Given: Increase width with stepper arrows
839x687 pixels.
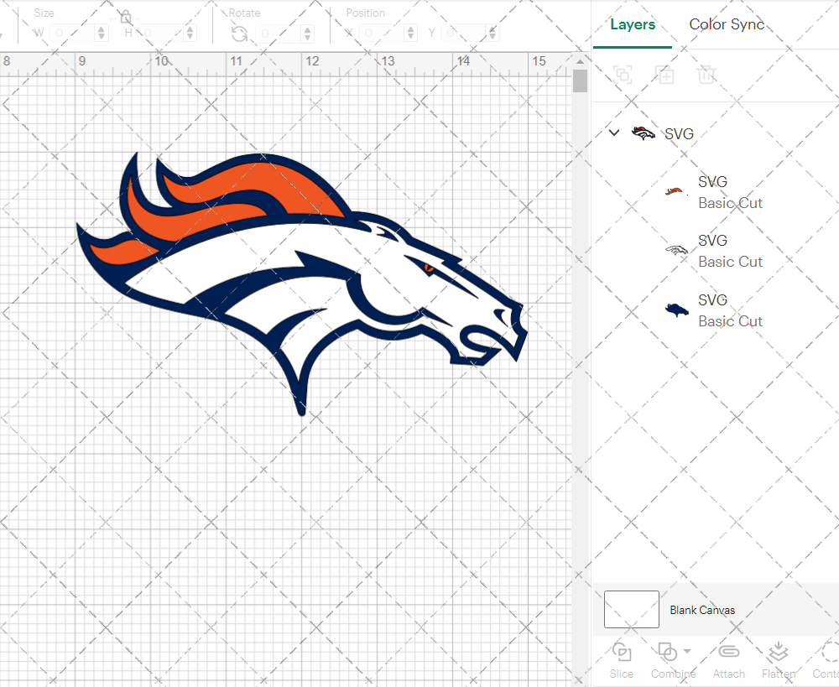Looking at the screenshot, I should click(102, 34).
